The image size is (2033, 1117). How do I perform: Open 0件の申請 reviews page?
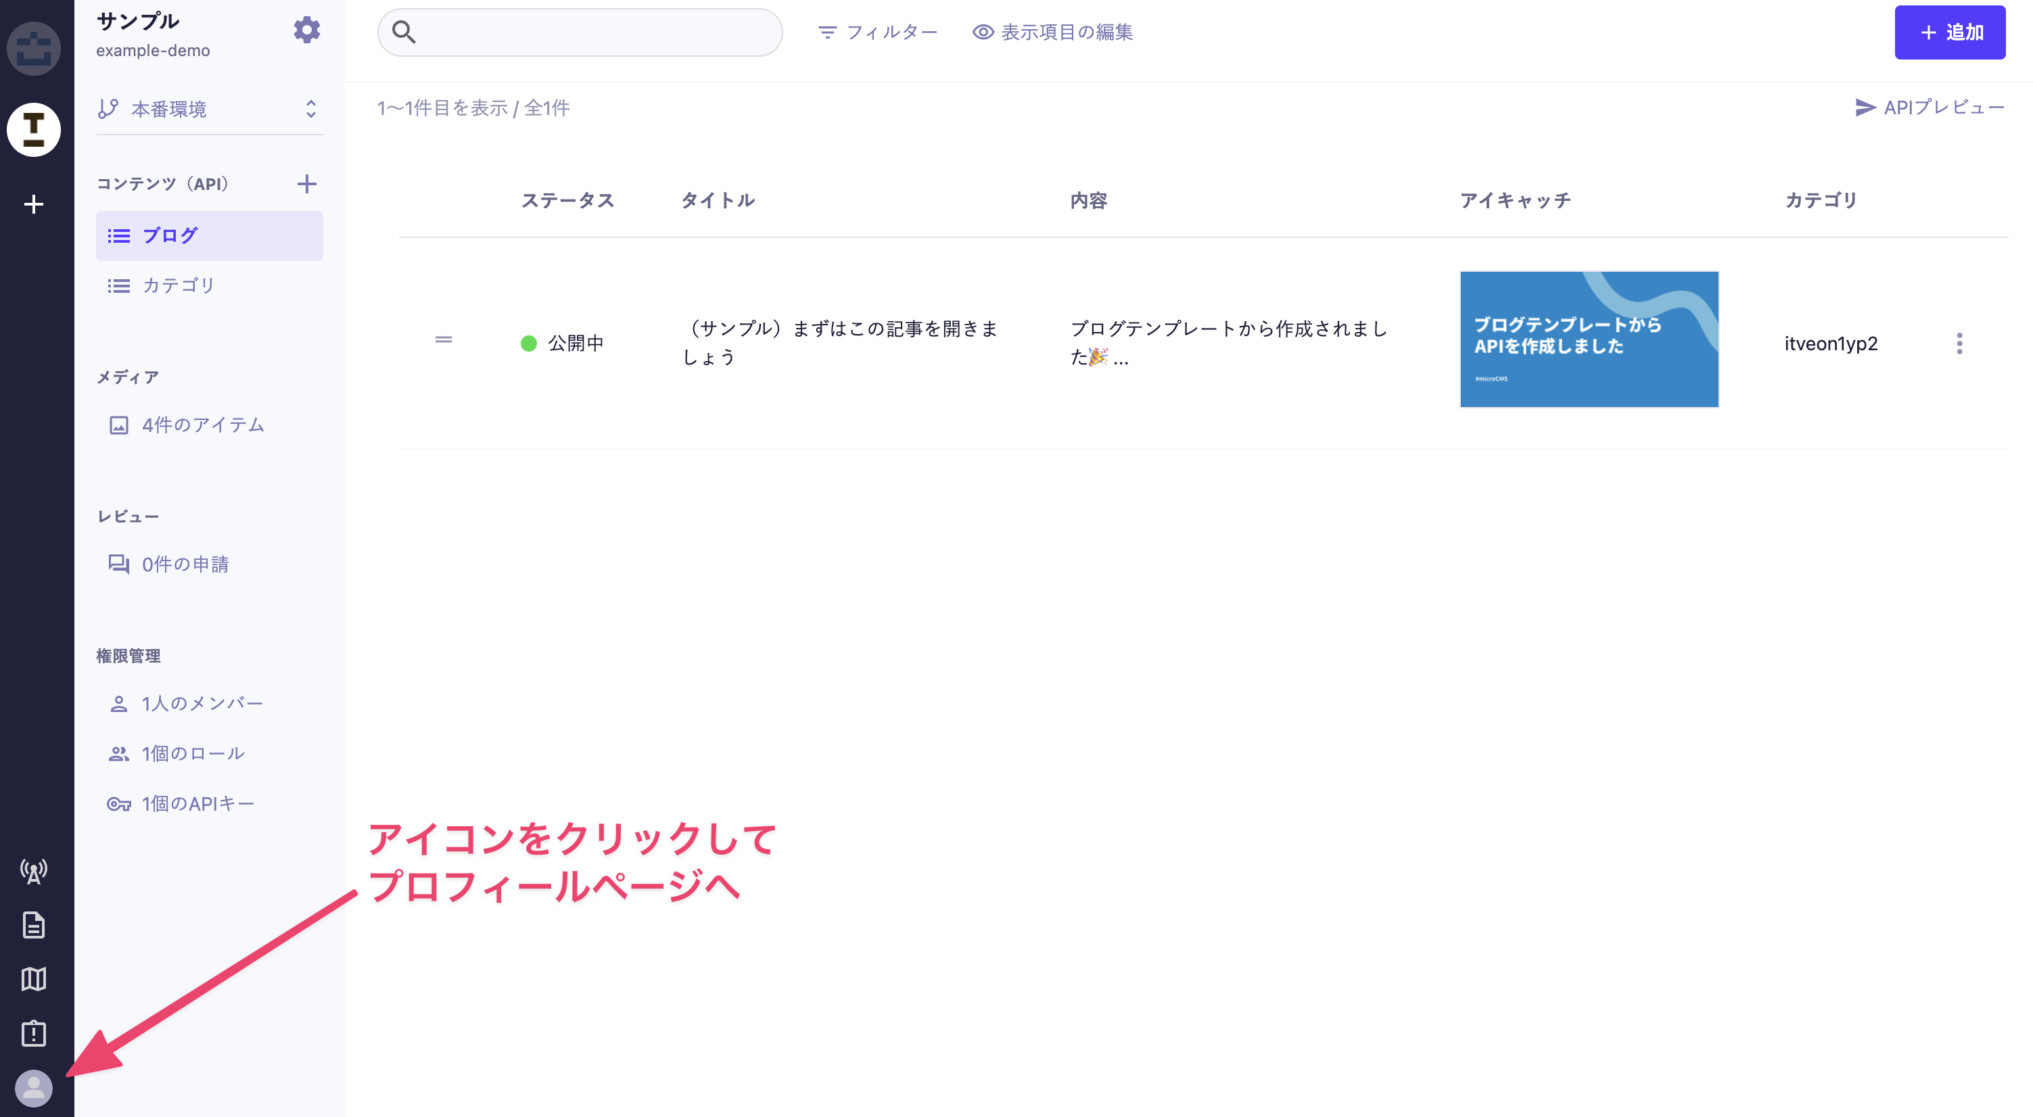pyautogui.click(x=209, y=564)
